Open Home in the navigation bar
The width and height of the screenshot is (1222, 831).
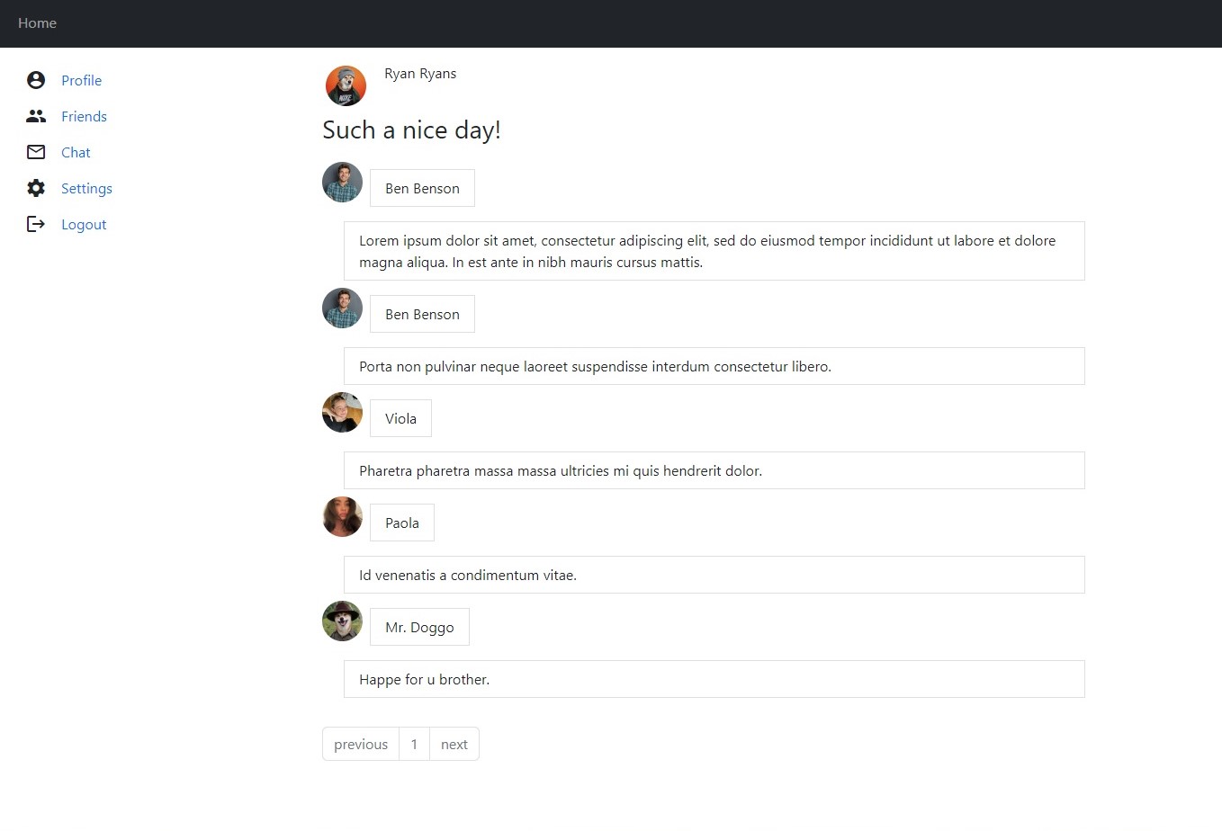point(37,23)
